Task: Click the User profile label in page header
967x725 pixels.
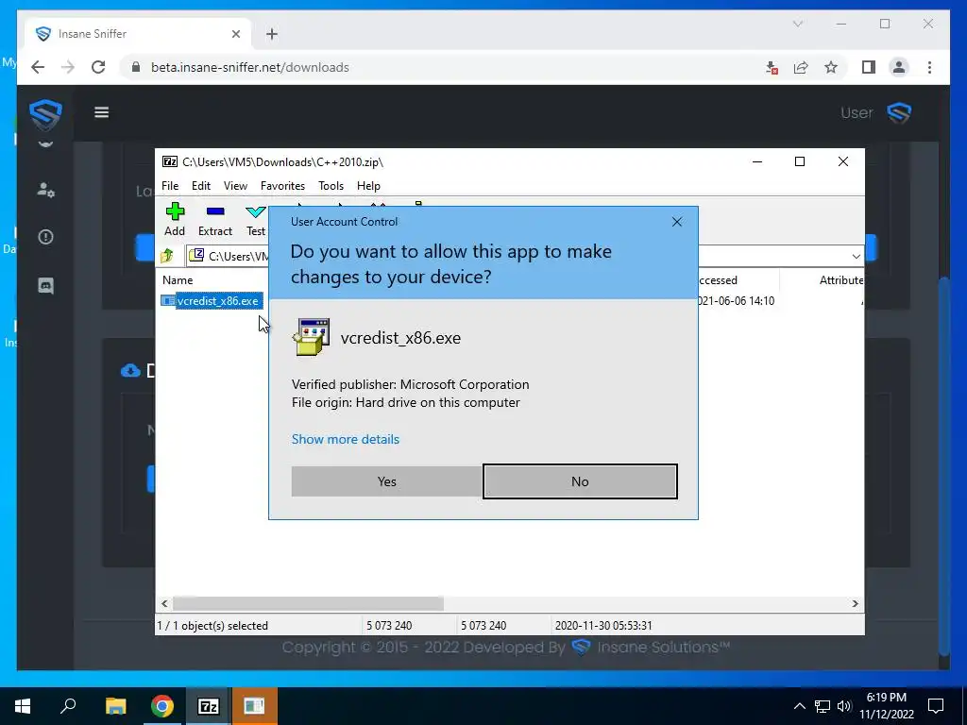Action: (x=857, y=113)
